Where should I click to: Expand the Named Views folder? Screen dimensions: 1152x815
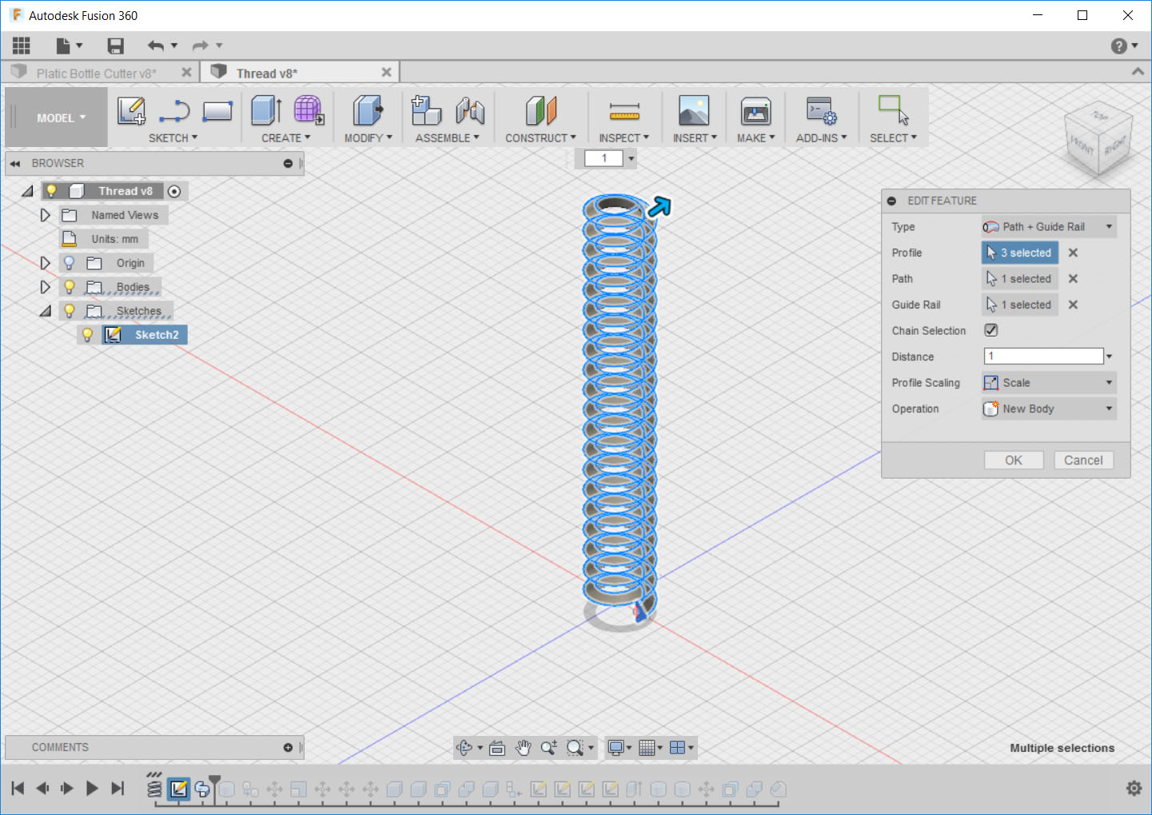pyautogui.click(x=45, y=215)
